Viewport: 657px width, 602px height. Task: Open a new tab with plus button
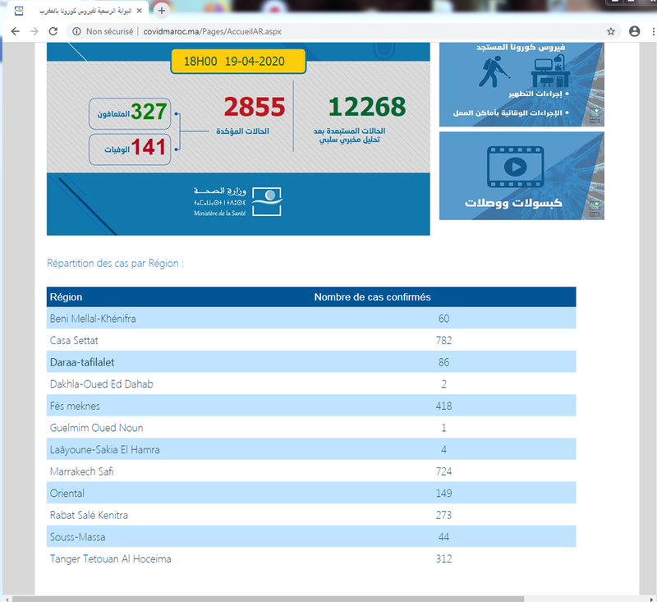pyautogui.click(x=162, y=11)
